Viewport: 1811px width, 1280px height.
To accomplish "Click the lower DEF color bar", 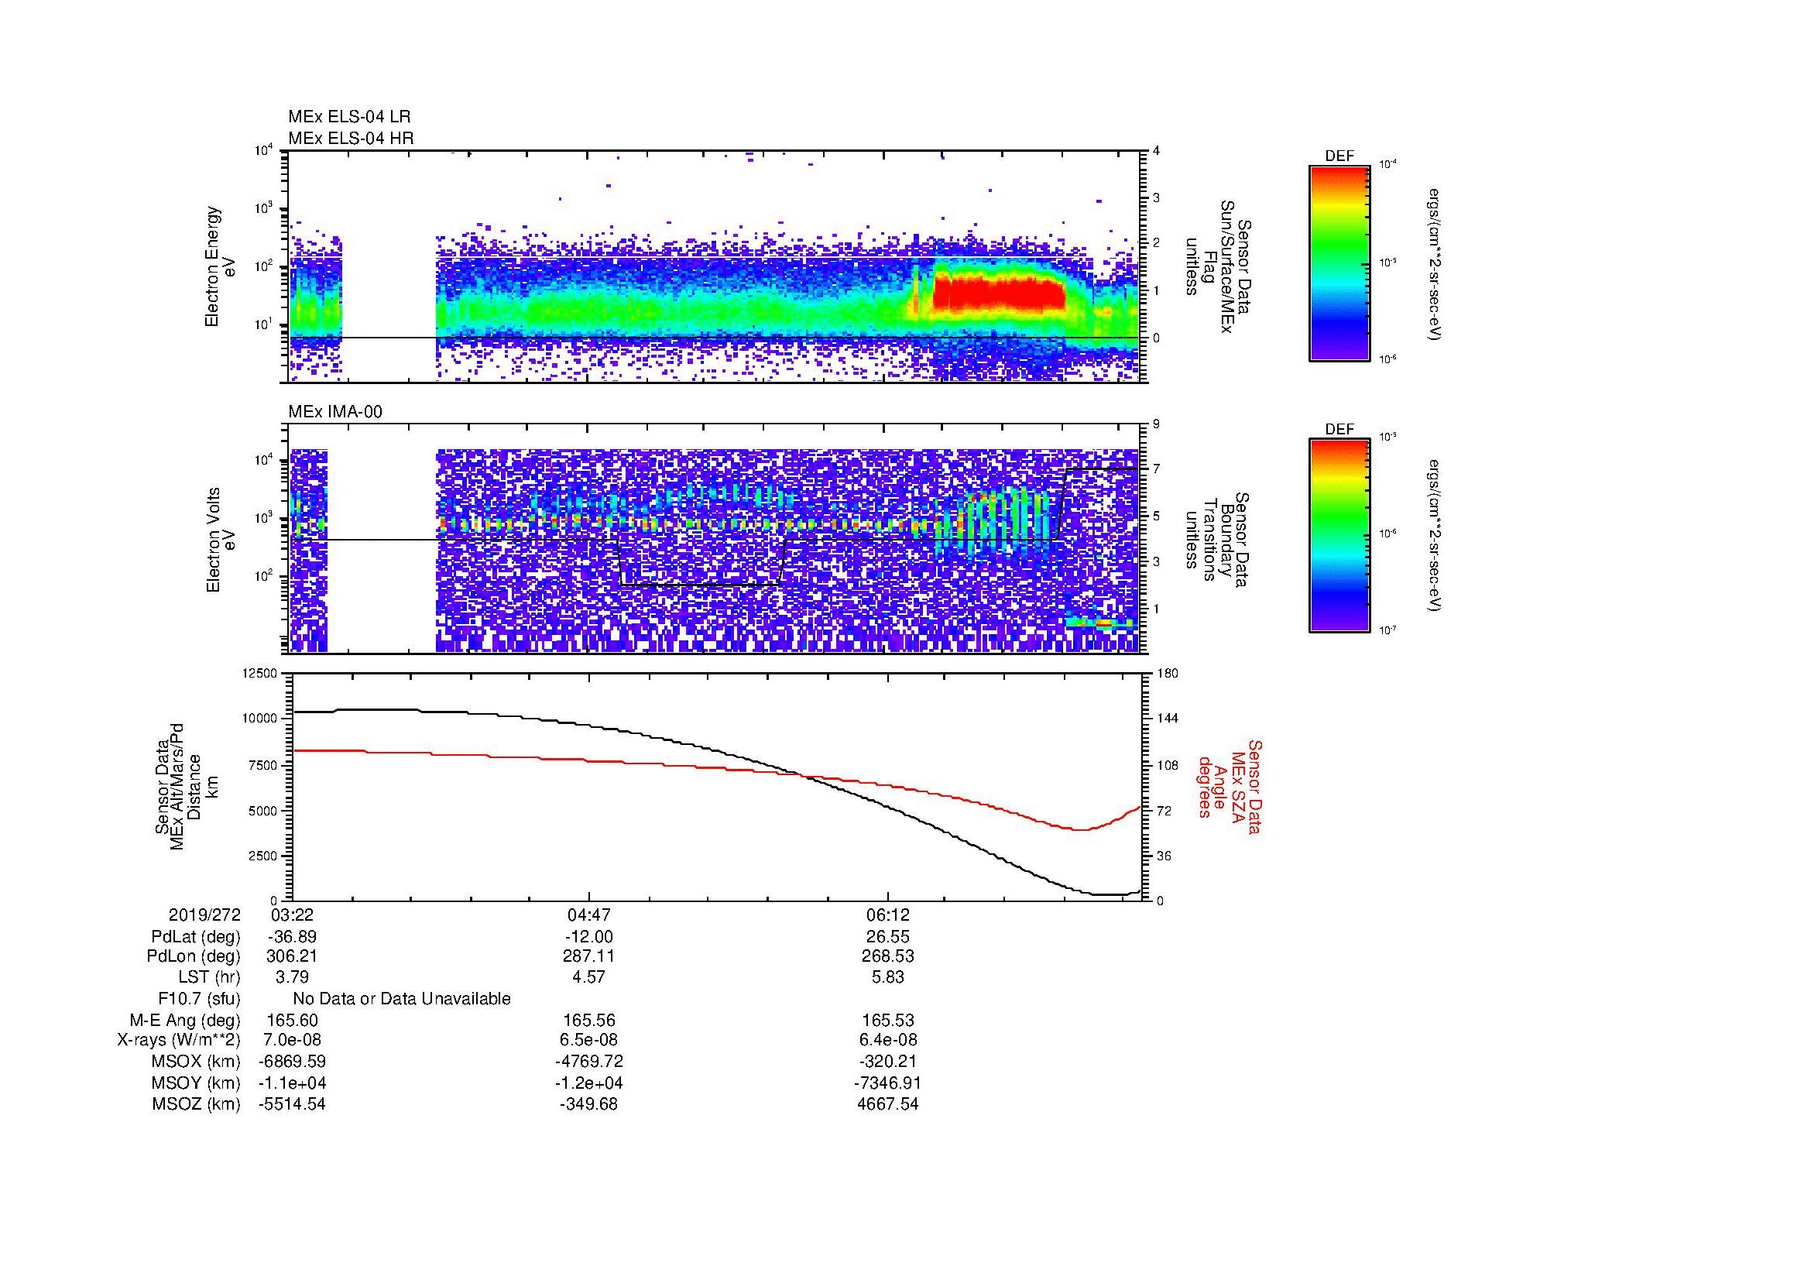I will [x=1339, y=536].
